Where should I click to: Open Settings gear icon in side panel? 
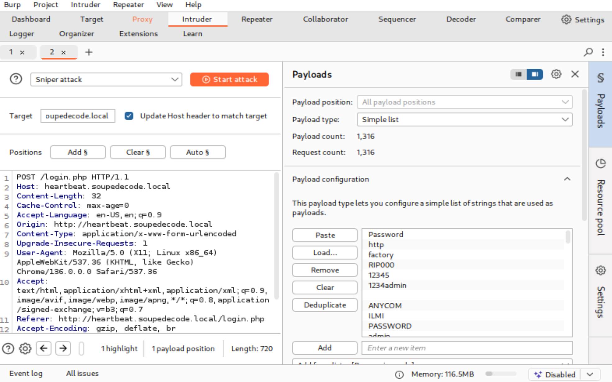pyautogui.click(x=601, y=270)
